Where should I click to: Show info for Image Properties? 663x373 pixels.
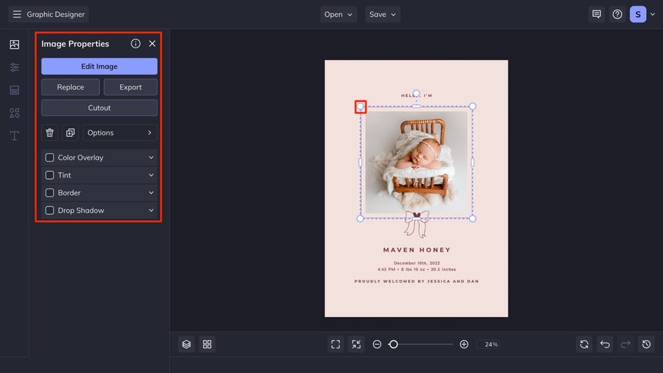tap(136, 44)
